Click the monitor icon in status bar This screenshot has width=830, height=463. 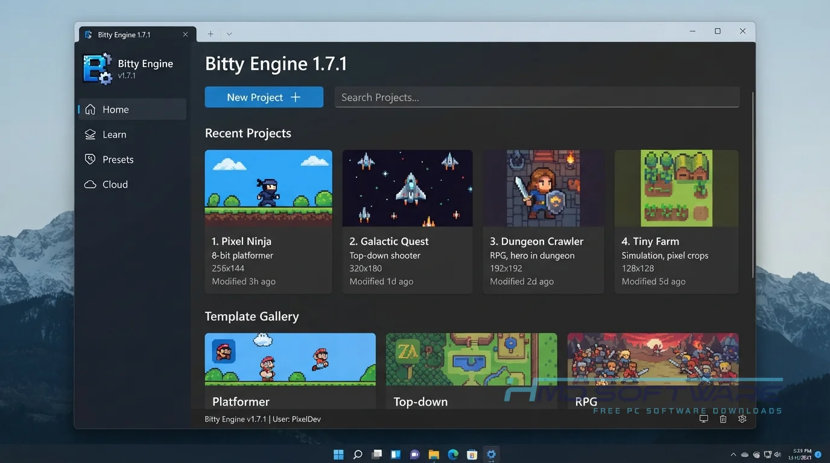[x=703, y=419]
